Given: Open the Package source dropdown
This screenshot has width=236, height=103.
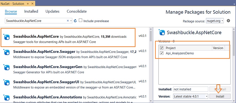Looking at the screenshot, I should (x=215, y=21).
